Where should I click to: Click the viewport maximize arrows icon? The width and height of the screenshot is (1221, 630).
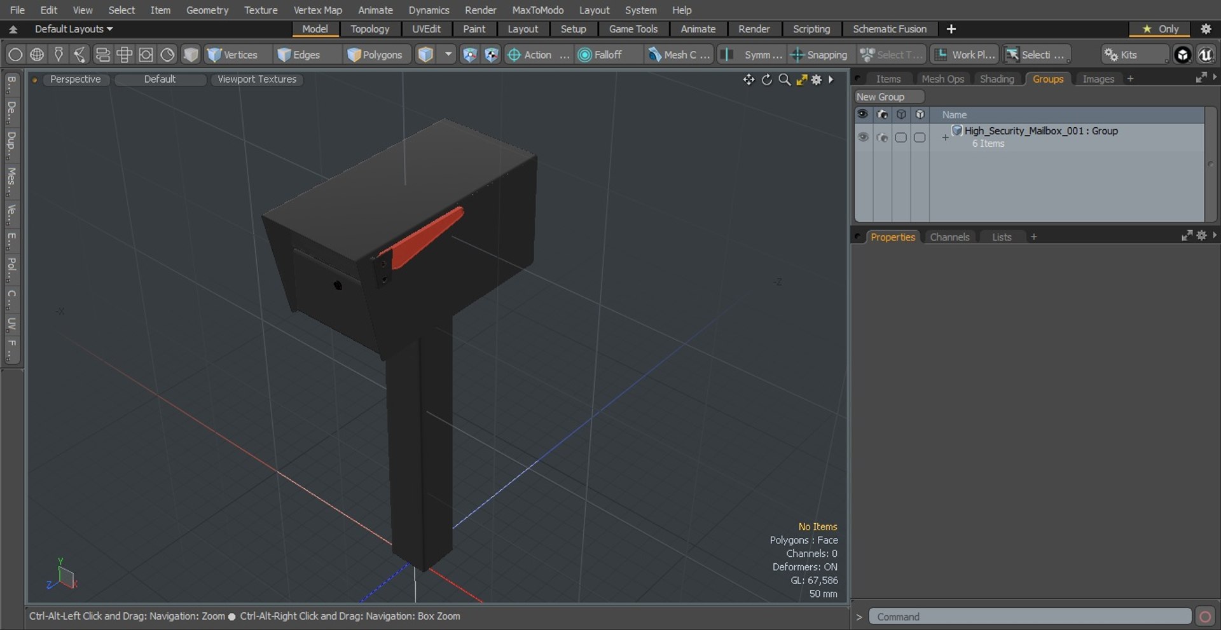pos(802,79)
